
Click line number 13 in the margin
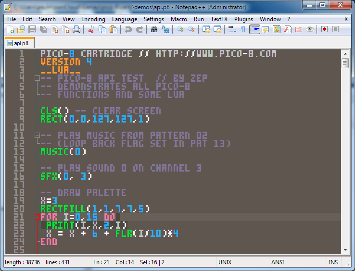19,151
